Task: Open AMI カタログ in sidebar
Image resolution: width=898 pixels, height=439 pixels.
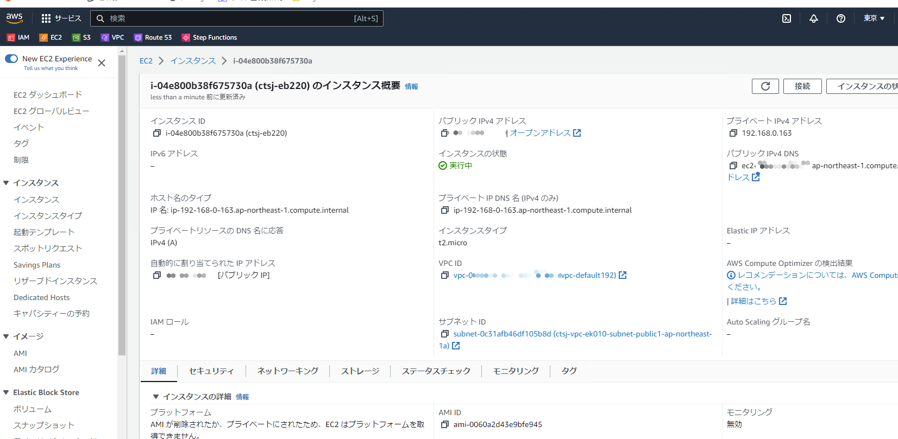Action: point(36,370)
